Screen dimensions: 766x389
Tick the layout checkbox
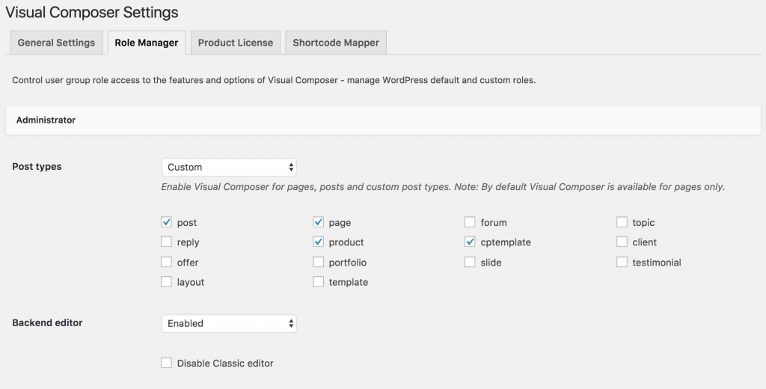167,282
